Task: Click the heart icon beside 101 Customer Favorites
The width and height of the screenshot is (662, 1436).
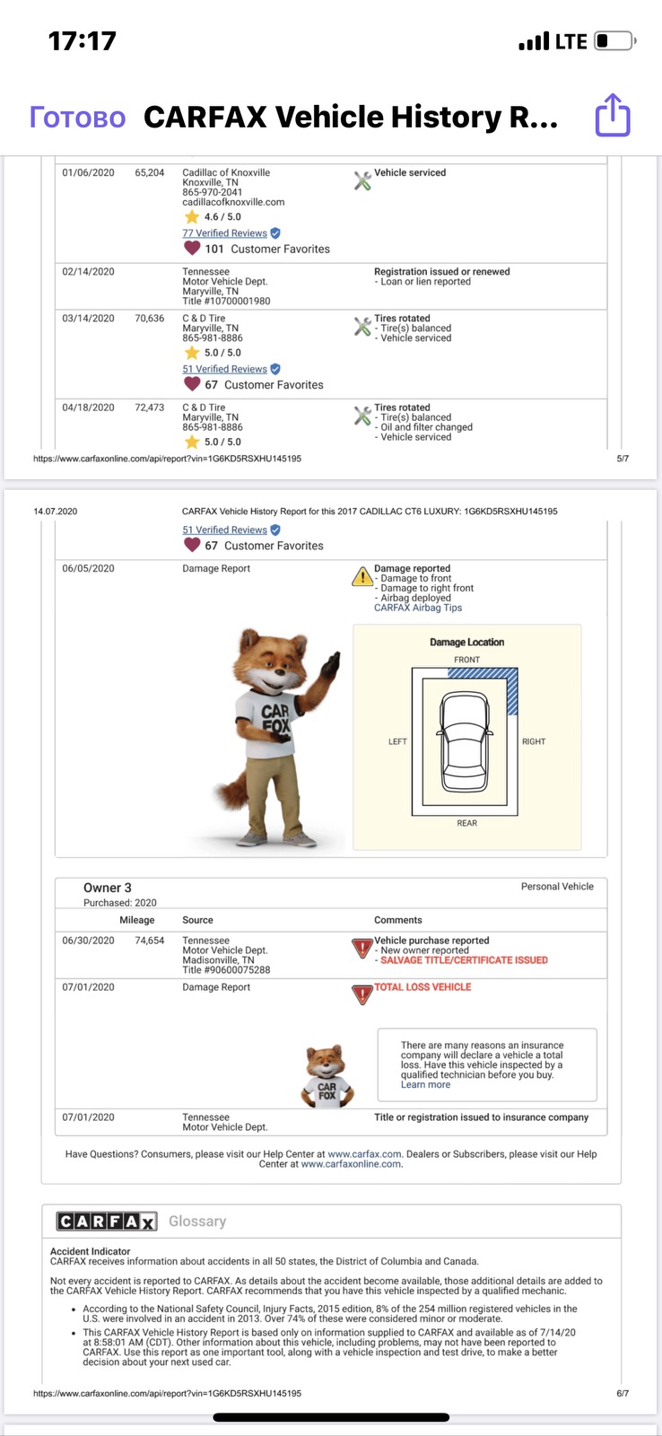Action: (x=192, y=249)
